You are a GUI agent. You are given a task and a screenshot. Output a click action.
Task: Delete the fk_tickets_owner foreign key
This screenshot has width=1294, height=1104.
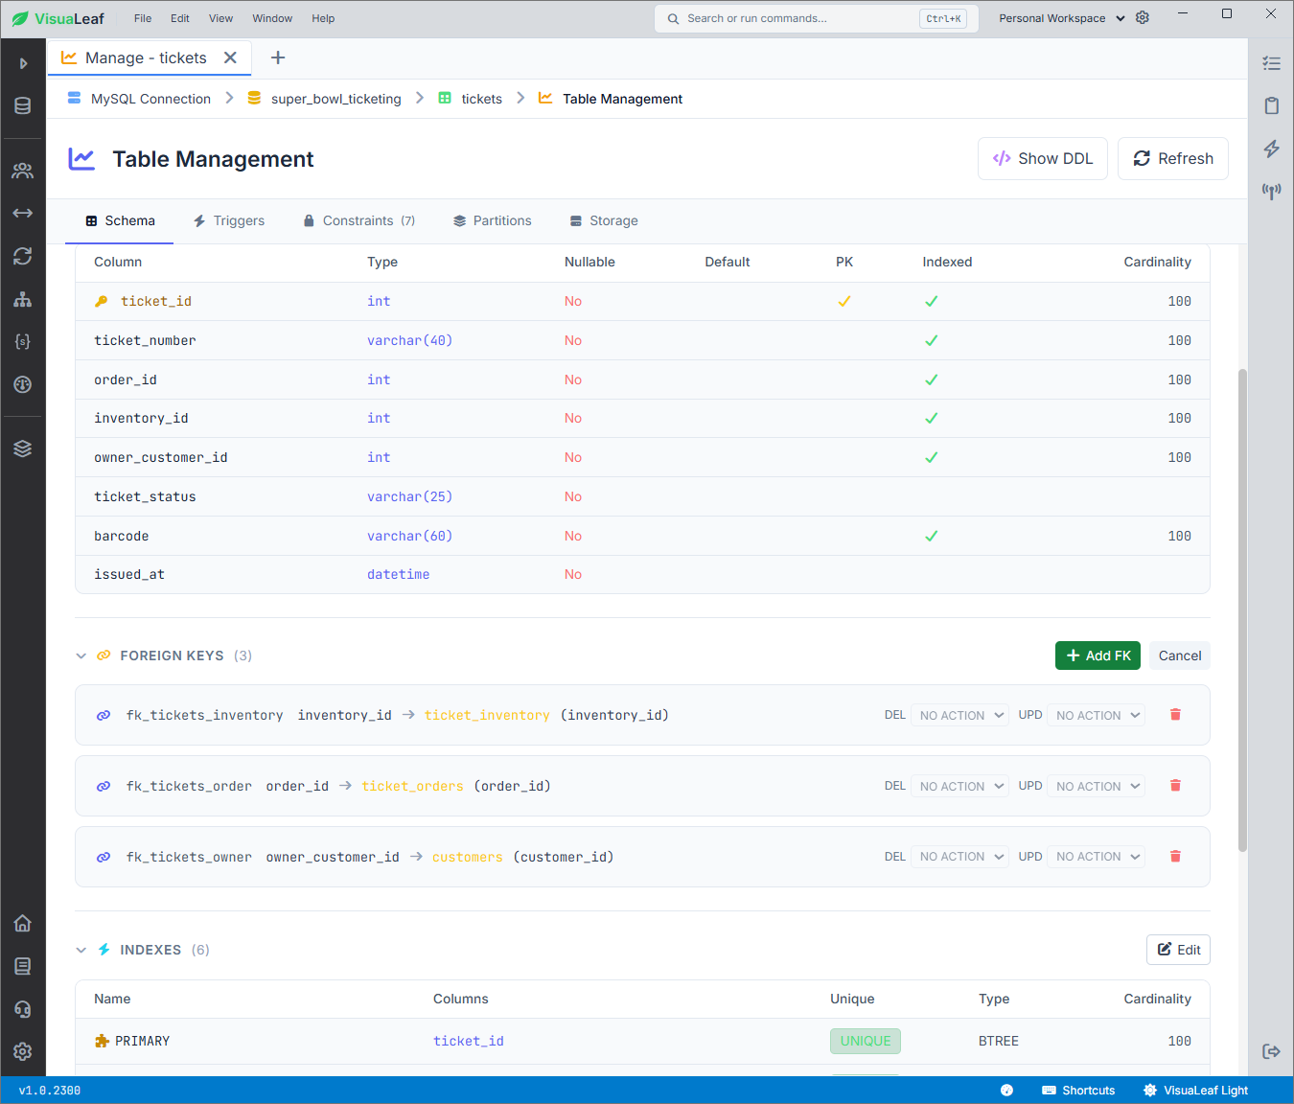point(1175,857)
